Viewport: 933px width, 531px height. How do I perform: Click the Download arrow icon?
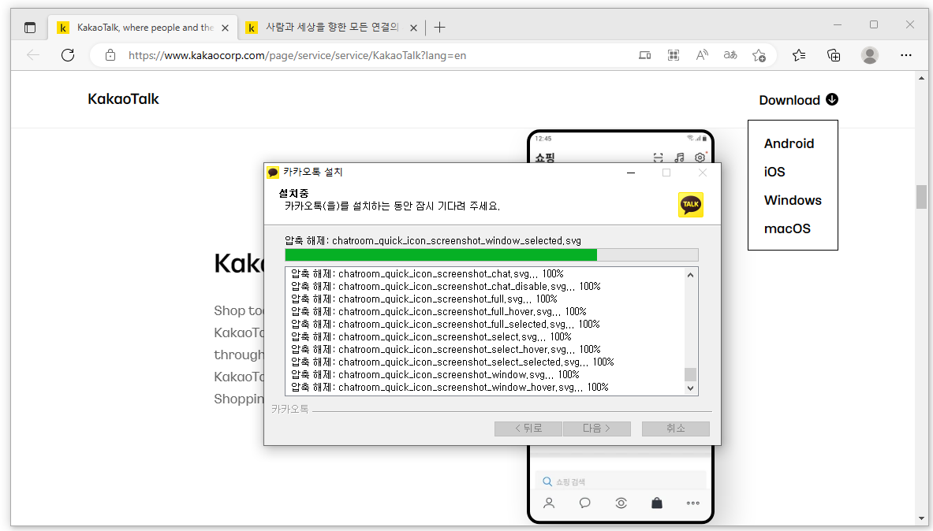pos(832,99)
